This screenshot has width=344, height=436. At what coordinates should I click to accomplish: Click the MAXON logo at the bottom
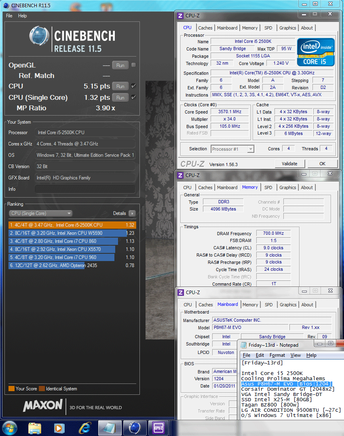click(x=43, y=406)
